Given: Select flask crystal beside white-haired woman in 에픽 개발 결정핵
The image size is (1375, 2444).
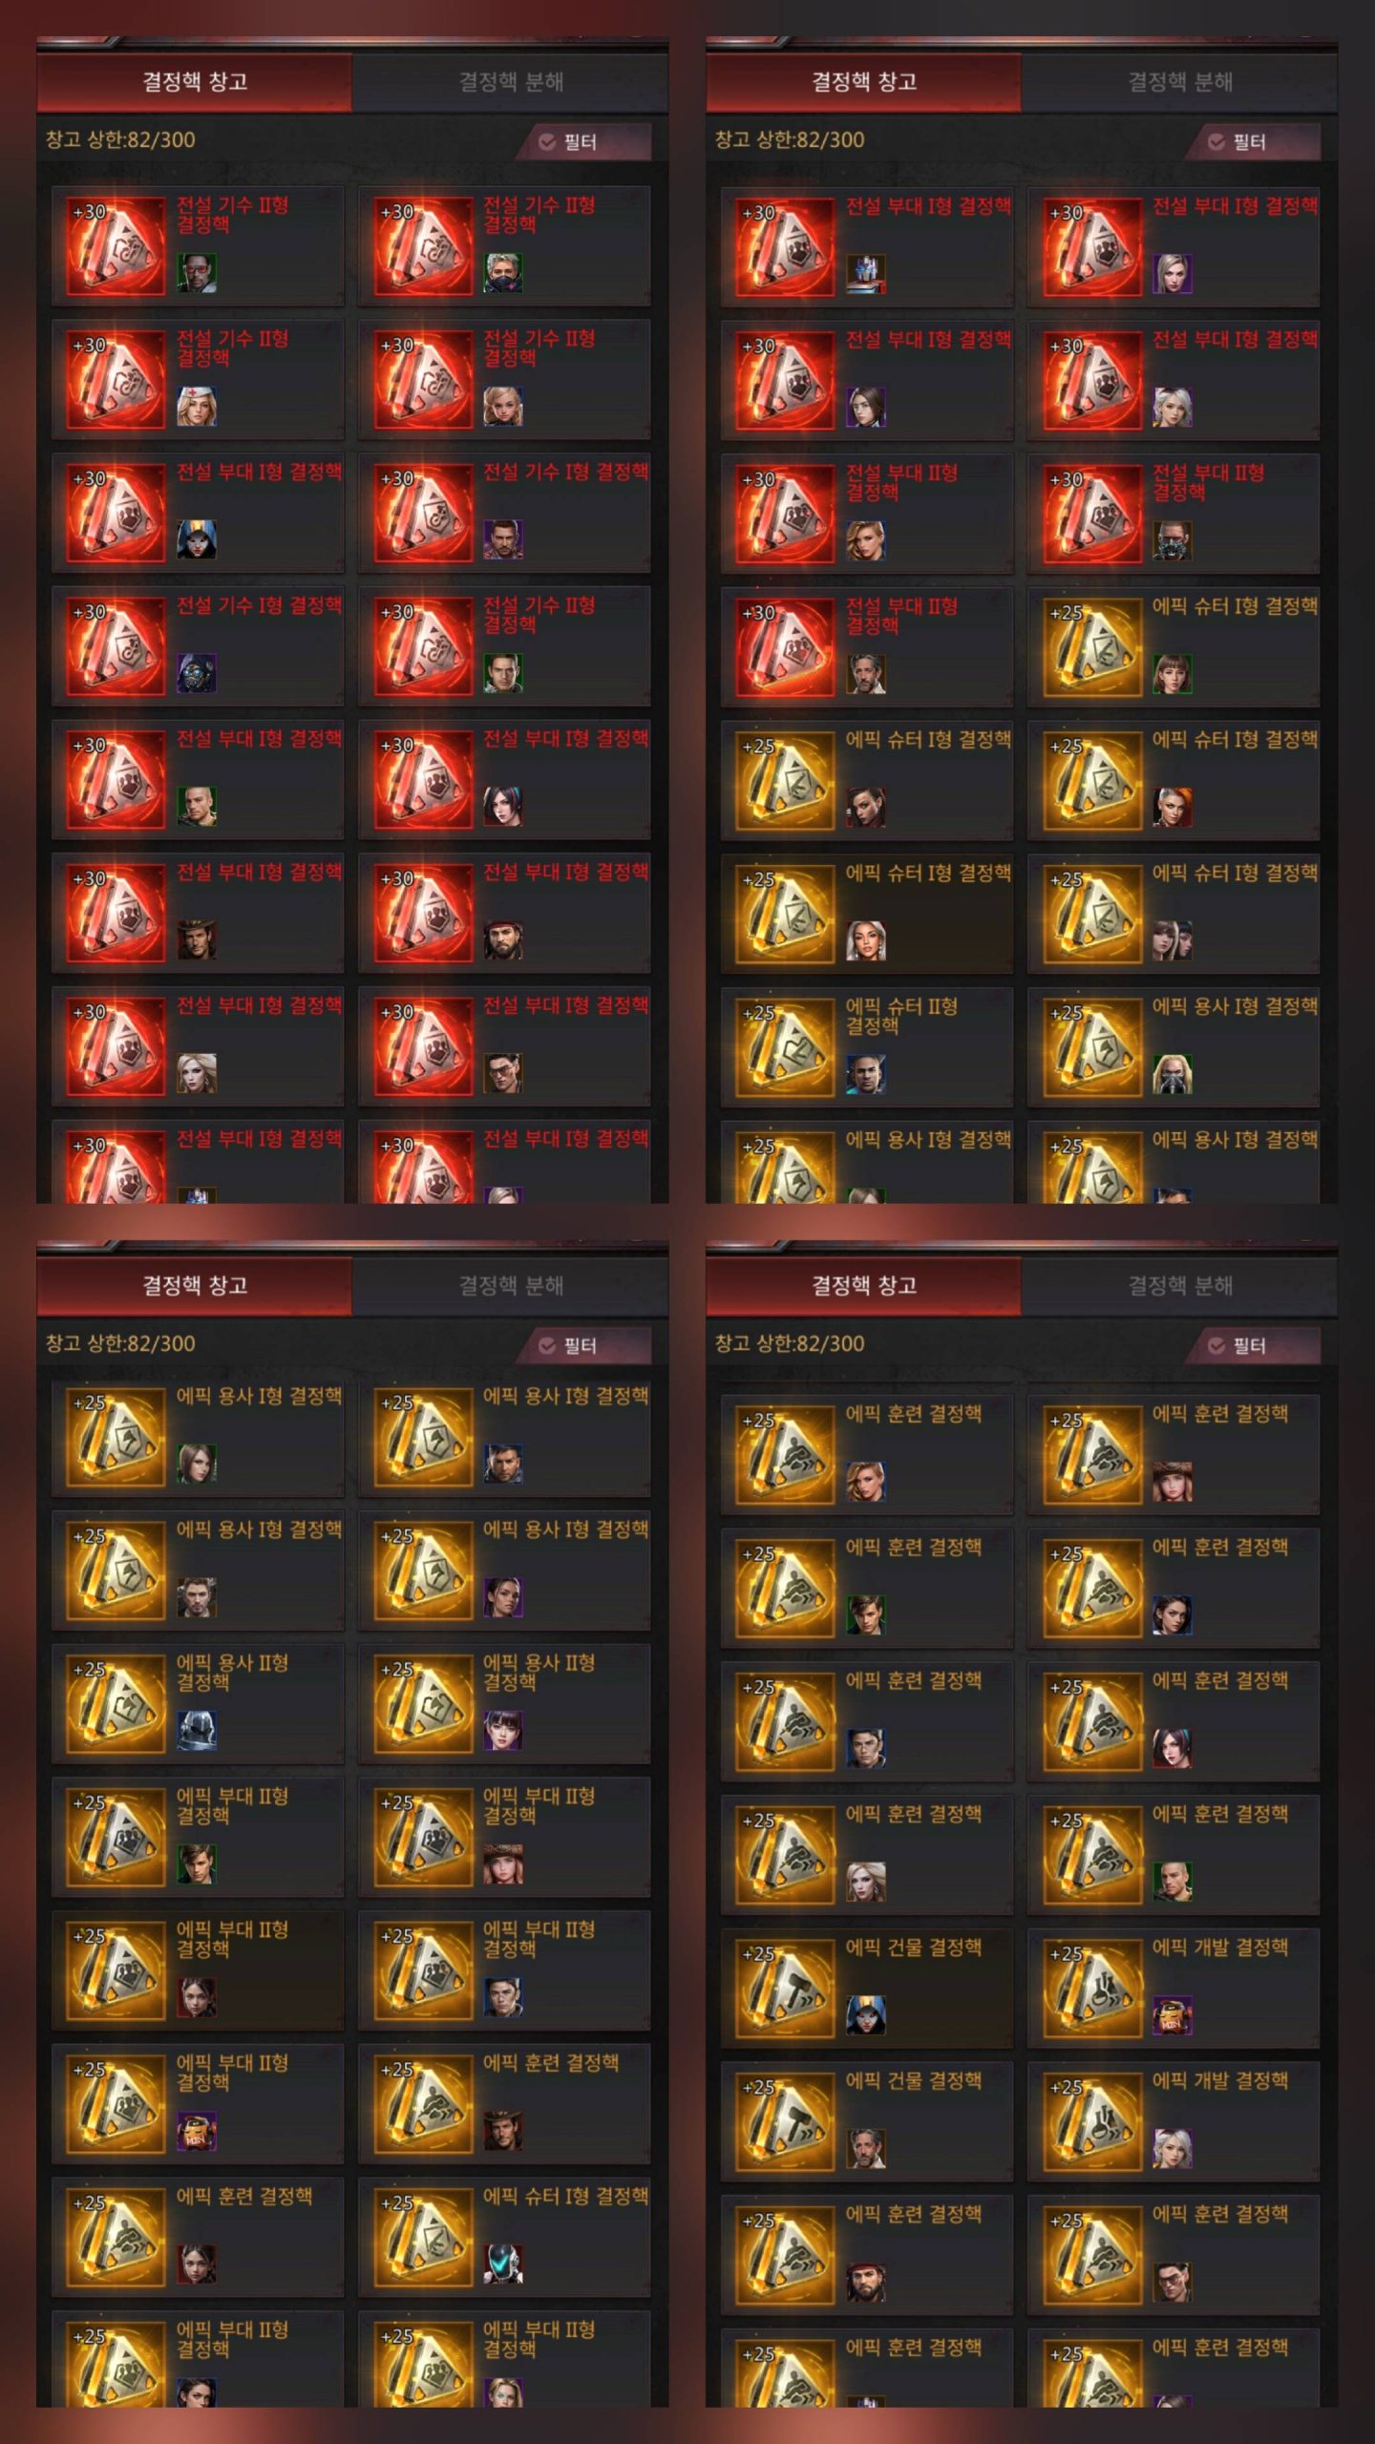Looking at the screenshot, I should (x=1091, y=2121).
